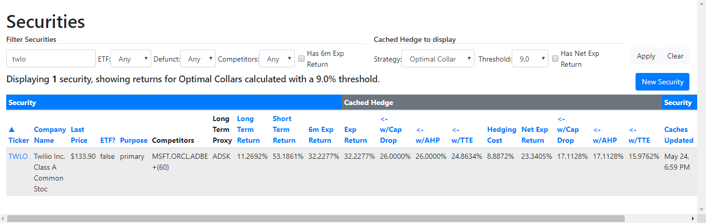Image resolution: width=706 pixels, height=224 pixels.
Task: Sort by Caches Updated column header
Action: pos(679,135)
